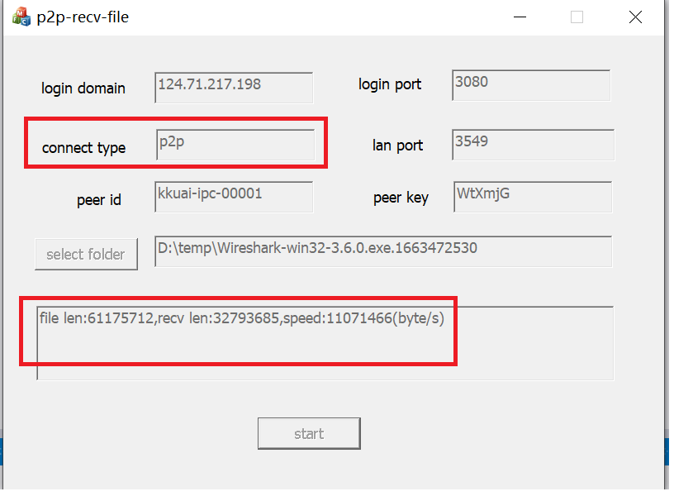Click the window title text p2p-recv-file
This screenshot has height=501, width=674.
click(x=83, y=17)
